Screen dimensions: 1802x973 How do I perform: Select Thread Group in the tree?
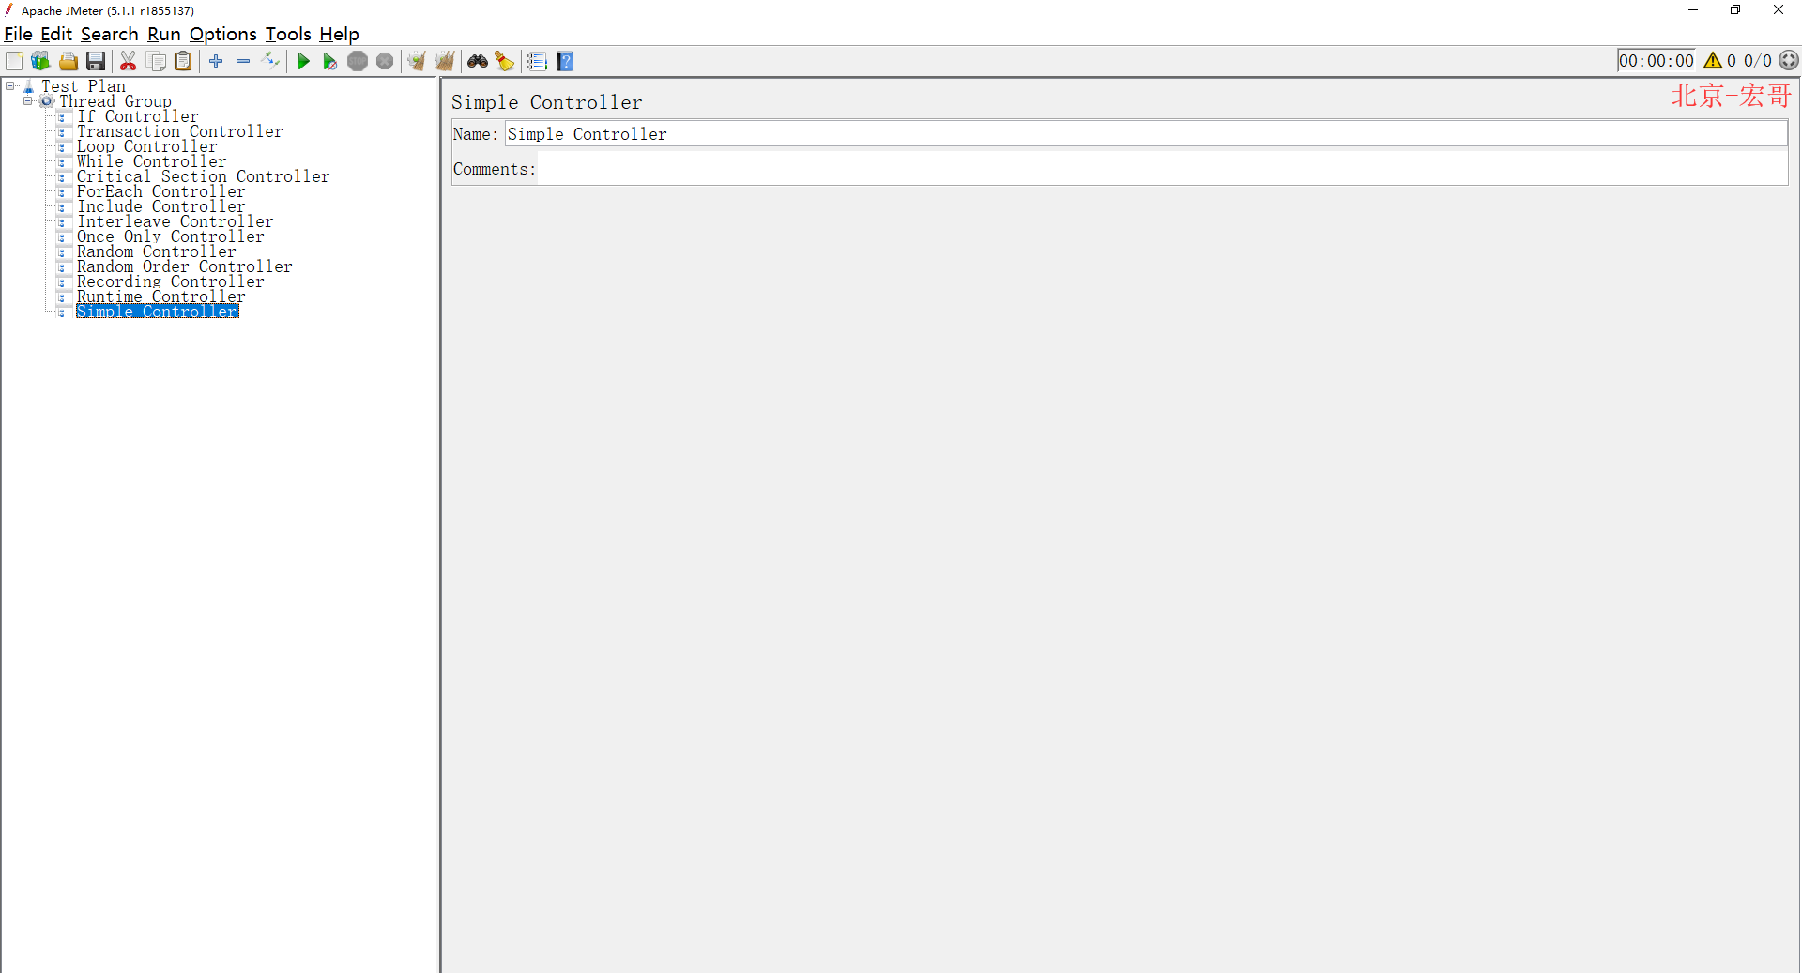(x=115, y=101)
